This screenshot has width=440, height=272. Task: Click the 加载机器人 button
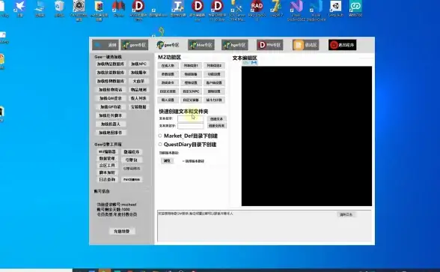(111, 124)
